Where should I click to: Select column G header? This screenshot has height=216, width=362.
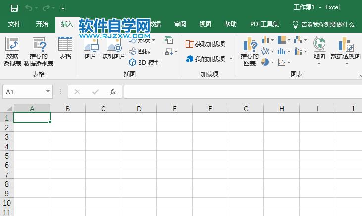click(246, 108)
